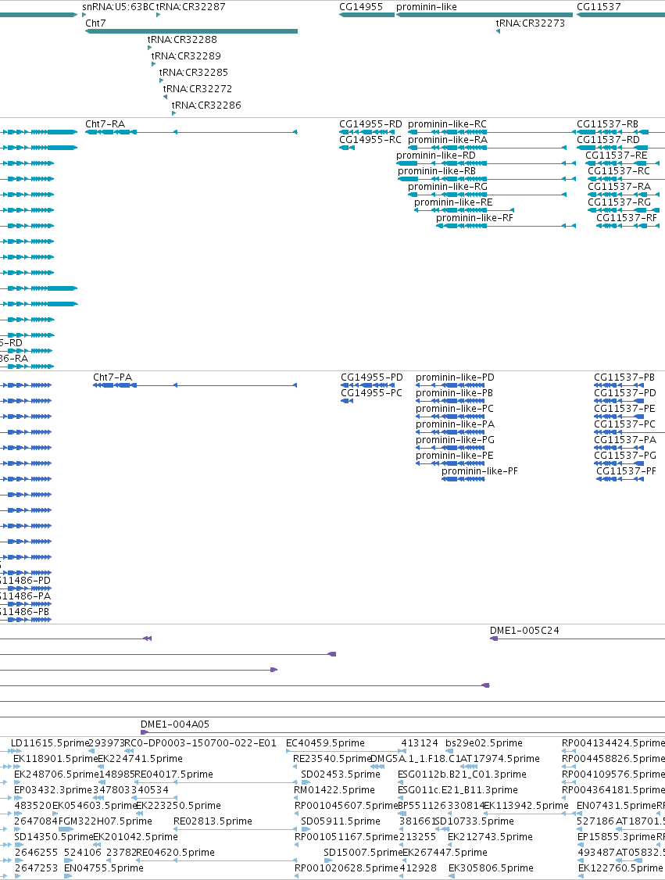This screenshot has height=880, width=665.
Task: Select protein prominin-like-PA
Action: point(455,425)
